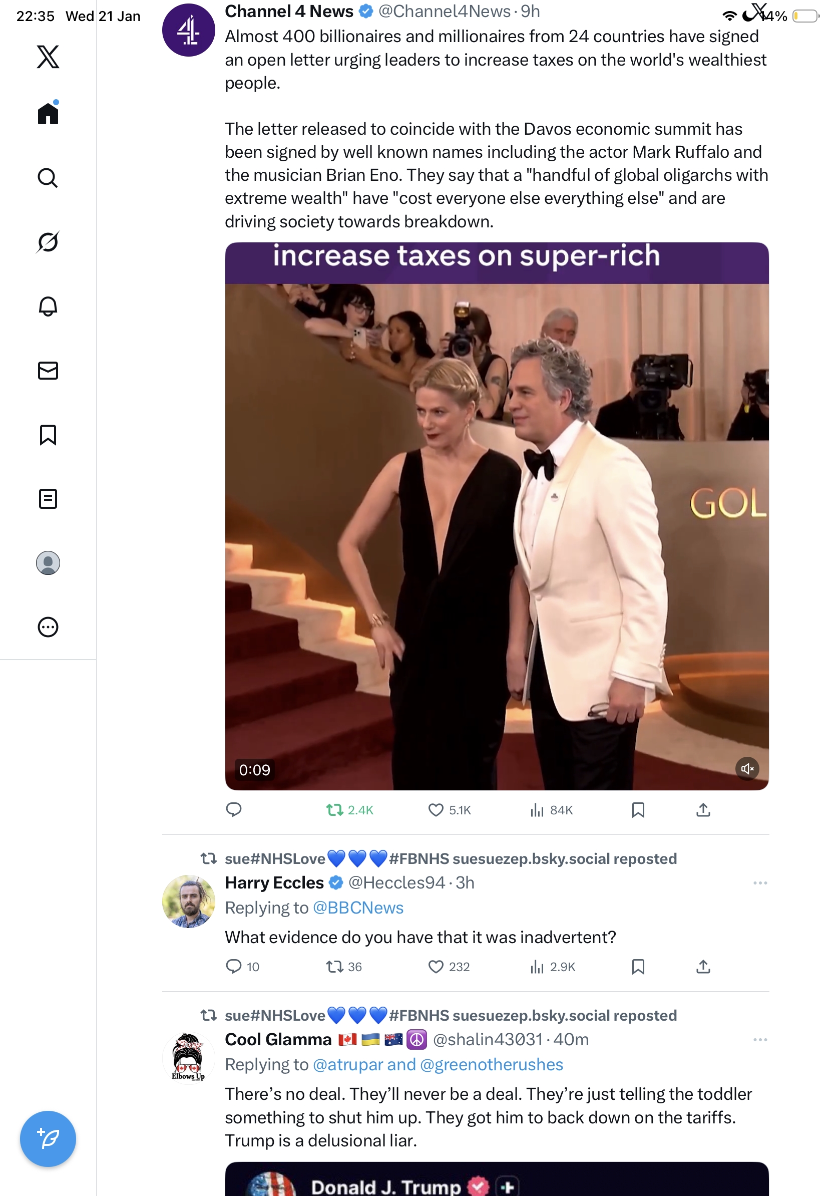Expand the More menu in sidebar

(x=48, y=627)
